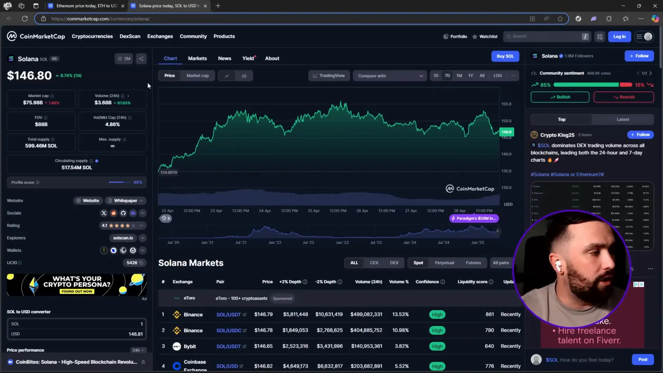Switch to candlestick chart icon
The height and width of the screenshot is (373, 663).
point(244,76)
